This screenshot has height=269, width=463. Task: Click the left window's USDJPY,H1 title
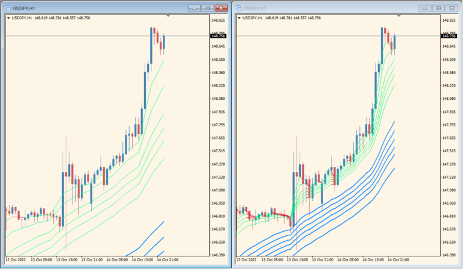click(24, 8)
